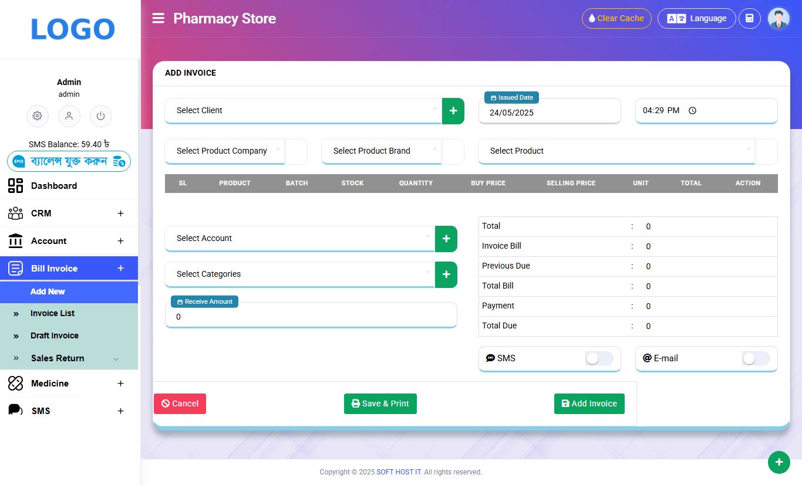802x485 pixels.
Task: Click the floating green plus button
Action: tap(779, 462)
